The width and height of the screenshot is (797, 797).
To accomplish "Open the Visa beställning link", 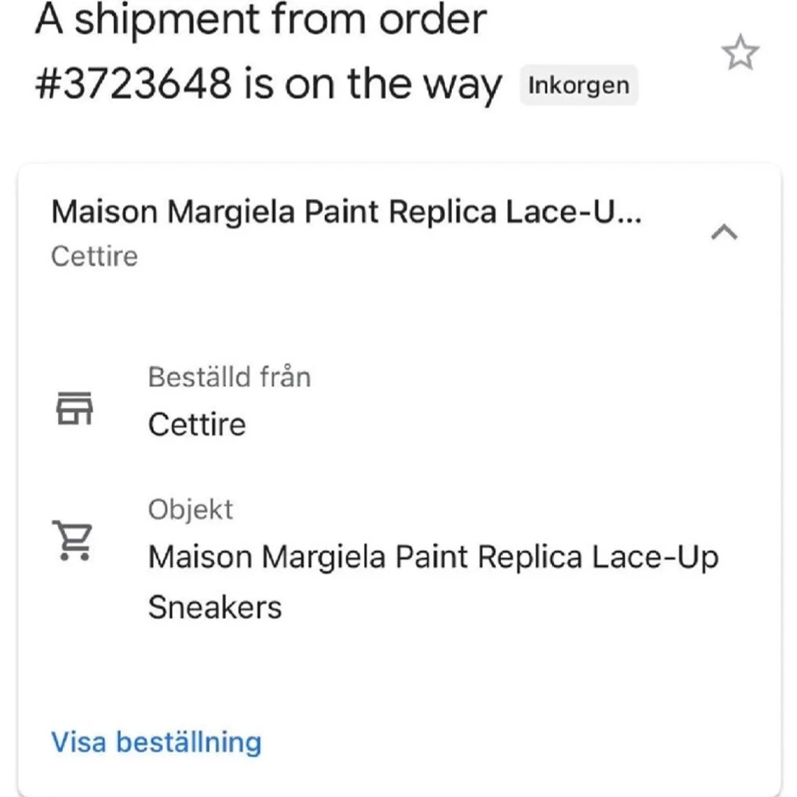I will (x=157, y=742).
